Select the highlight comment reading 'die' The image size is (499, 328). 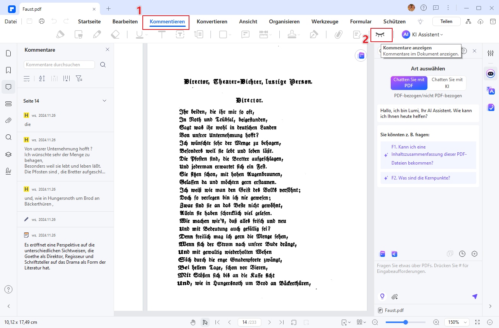coord(65,120)
